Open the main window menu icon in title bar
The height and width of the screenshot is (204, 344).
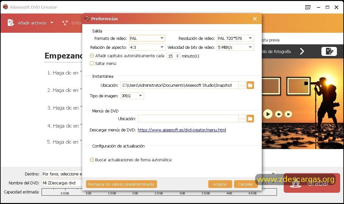click(308, 7)
